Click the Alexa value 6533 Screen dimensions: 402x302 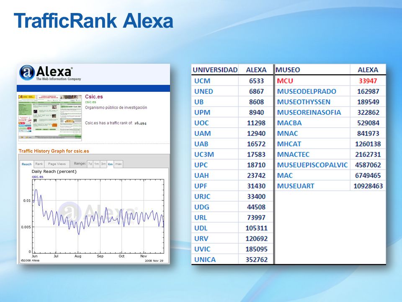pos(256,81)
